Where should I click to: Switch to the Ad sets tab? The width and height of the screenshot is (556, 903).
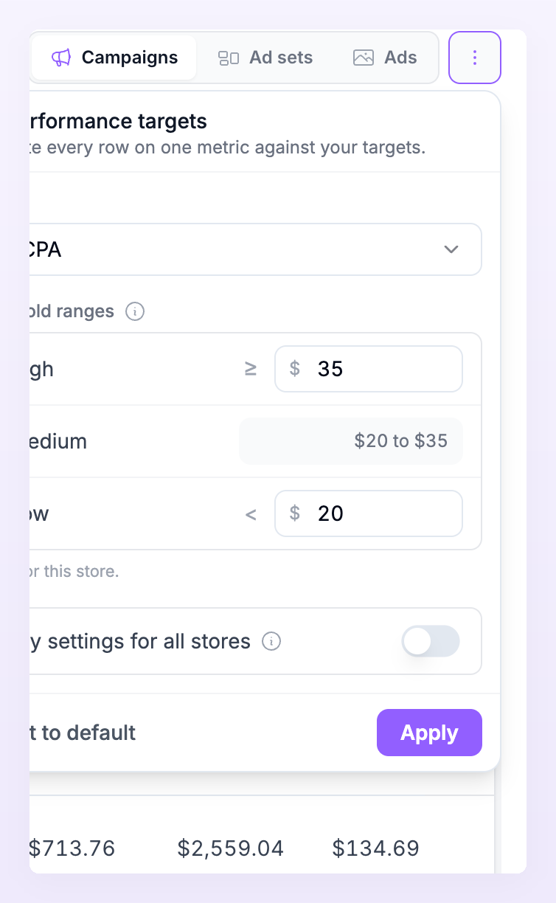265,58
